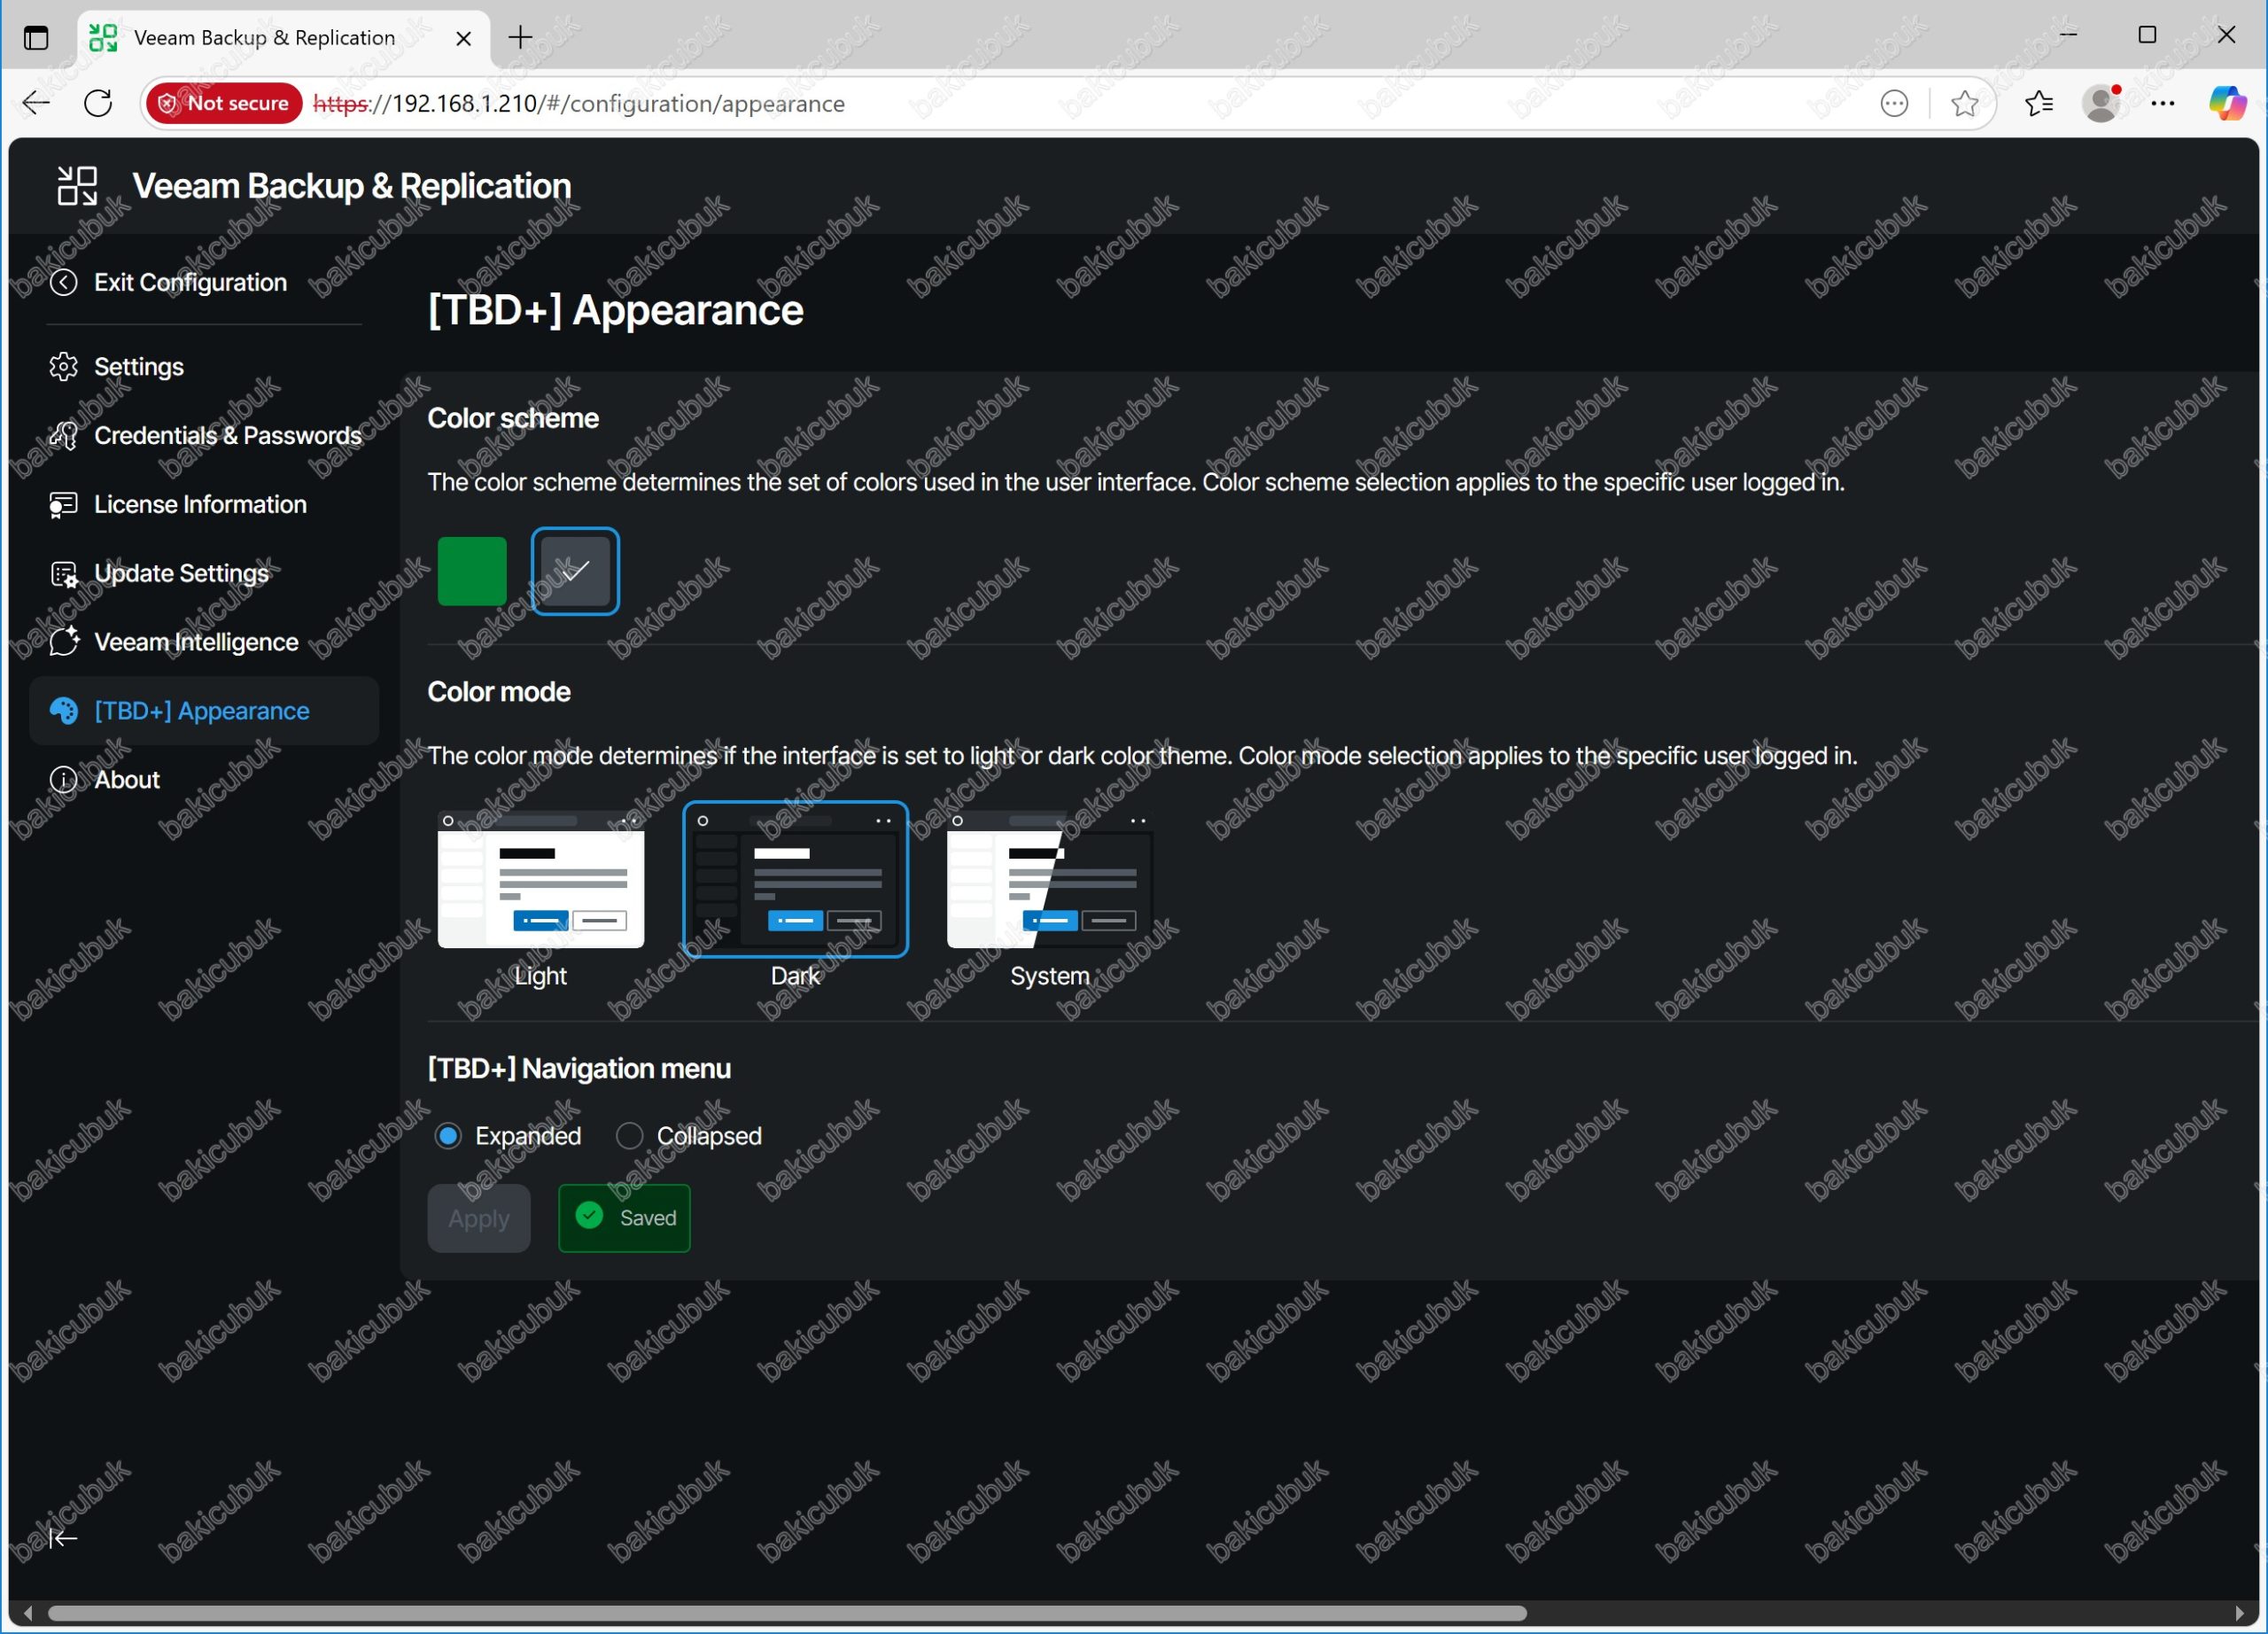Click the scrollbar right arrow

point(2239,1613)
